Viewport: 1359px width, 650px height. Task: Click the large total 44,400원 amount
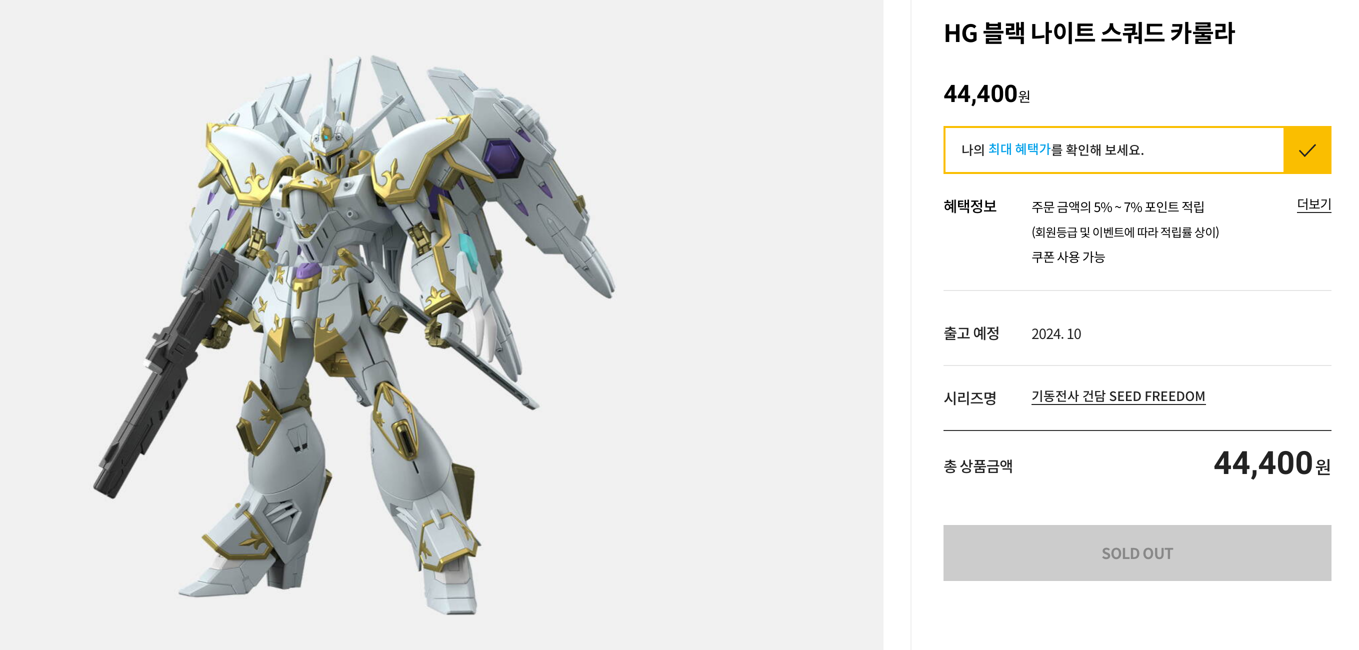pos(1272,463)
